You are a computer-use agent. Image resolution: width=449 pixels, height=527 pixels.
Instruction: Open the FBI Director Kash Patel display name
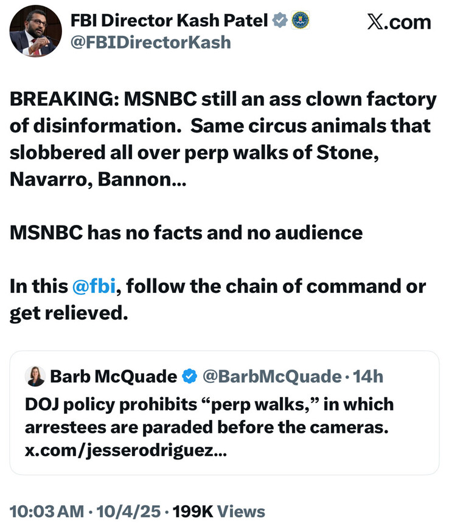click(169, 21)
